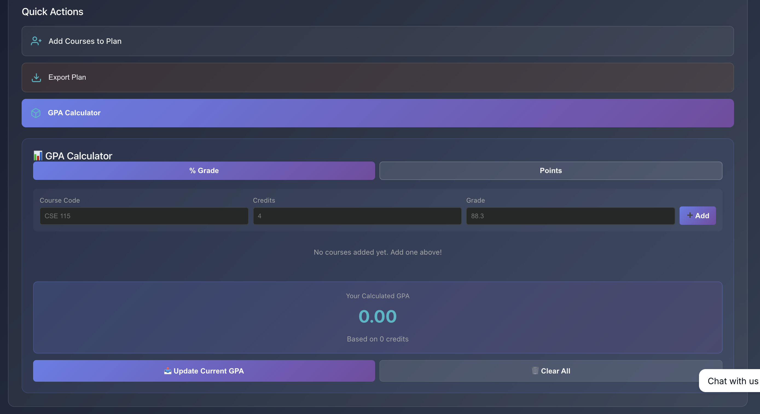Click the inbox icon on Update Current GPA
The image size is (760, 414).
click(168, 371)
